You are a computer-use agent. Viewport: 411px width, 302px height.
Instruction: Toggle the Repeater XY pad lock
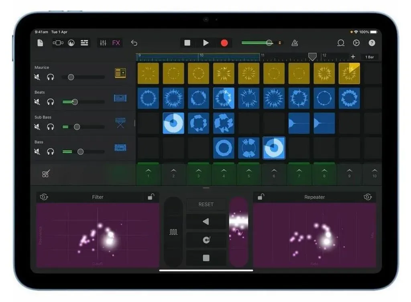click(261, 196)
